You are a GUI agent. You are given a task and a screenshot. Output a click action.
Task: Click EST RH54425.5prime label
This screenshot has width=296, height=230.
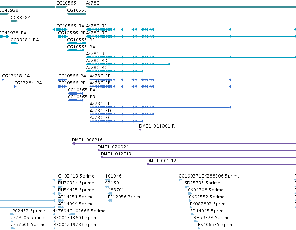(76, 190)
